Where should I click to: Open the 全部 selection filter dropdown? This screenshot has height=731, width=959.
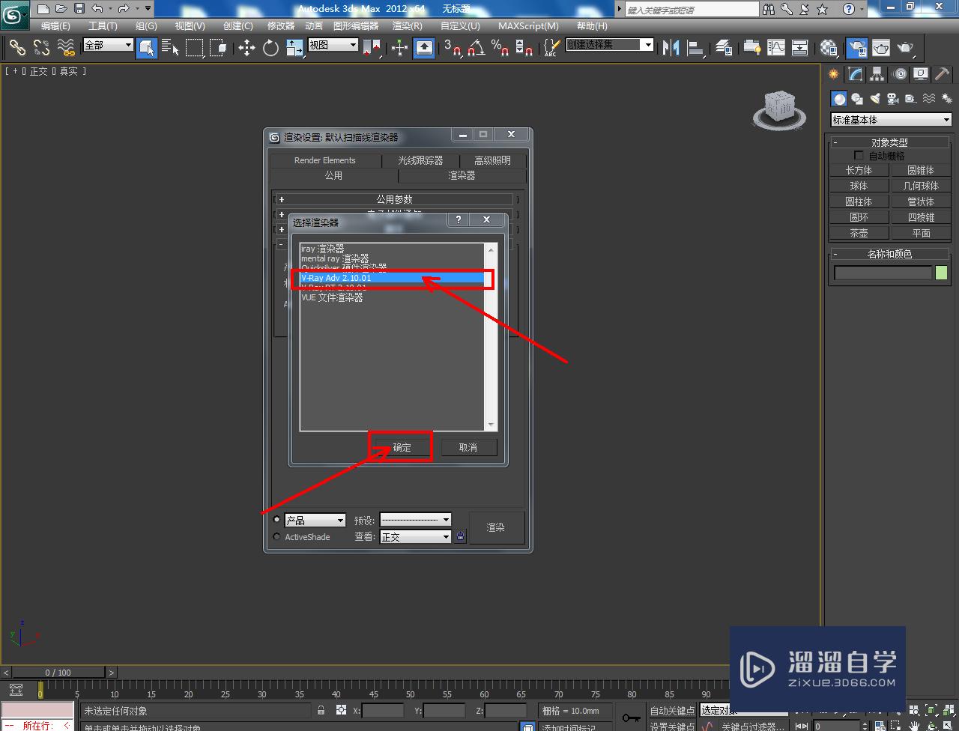108,46
